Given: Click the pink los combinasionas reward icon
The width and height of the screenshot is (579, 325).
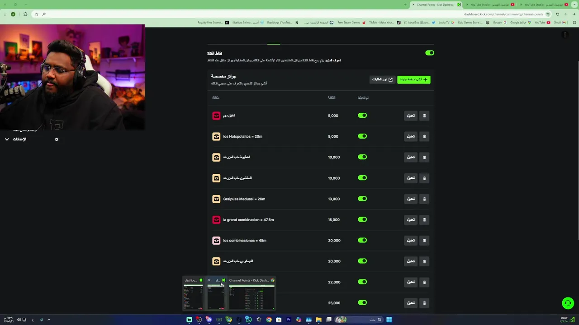Looking at the screenshot, I should coord(216,240).
